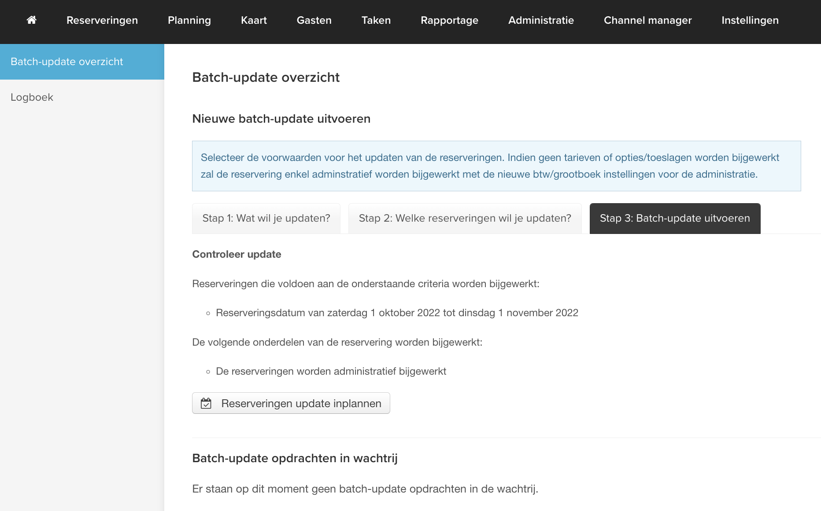The height and width of the screenshot is (511, 821).
Task: Click the calendar icon on the inplannen button
Action: point(207,403)
